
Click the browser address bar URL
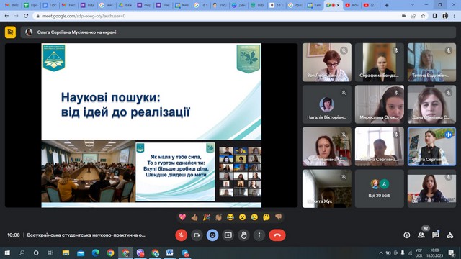point(84,16)
